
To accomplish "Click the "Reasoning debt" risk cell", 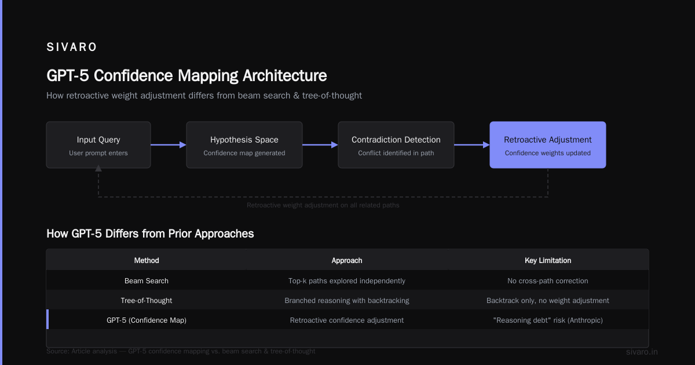I will tap(548, 320).
